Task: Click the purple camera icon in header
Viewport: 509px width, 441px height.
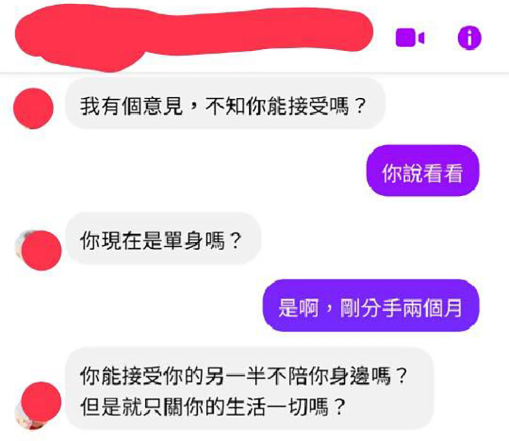Action: tap(410, 38)
